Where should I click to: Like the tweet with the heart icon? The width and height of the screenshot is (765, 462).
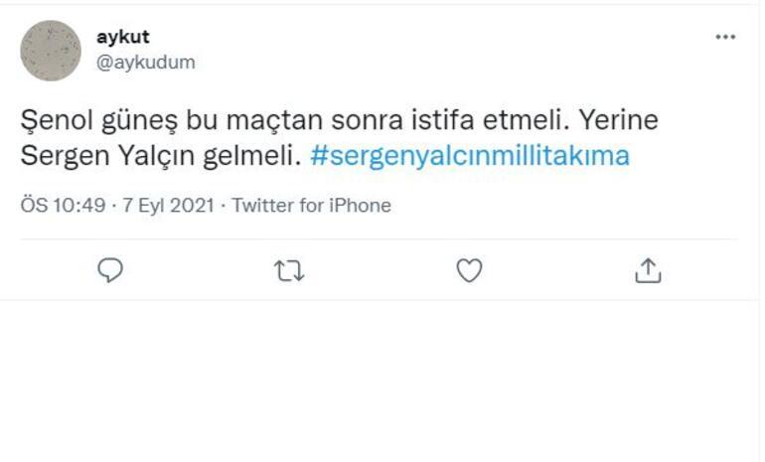click(469, 269)
